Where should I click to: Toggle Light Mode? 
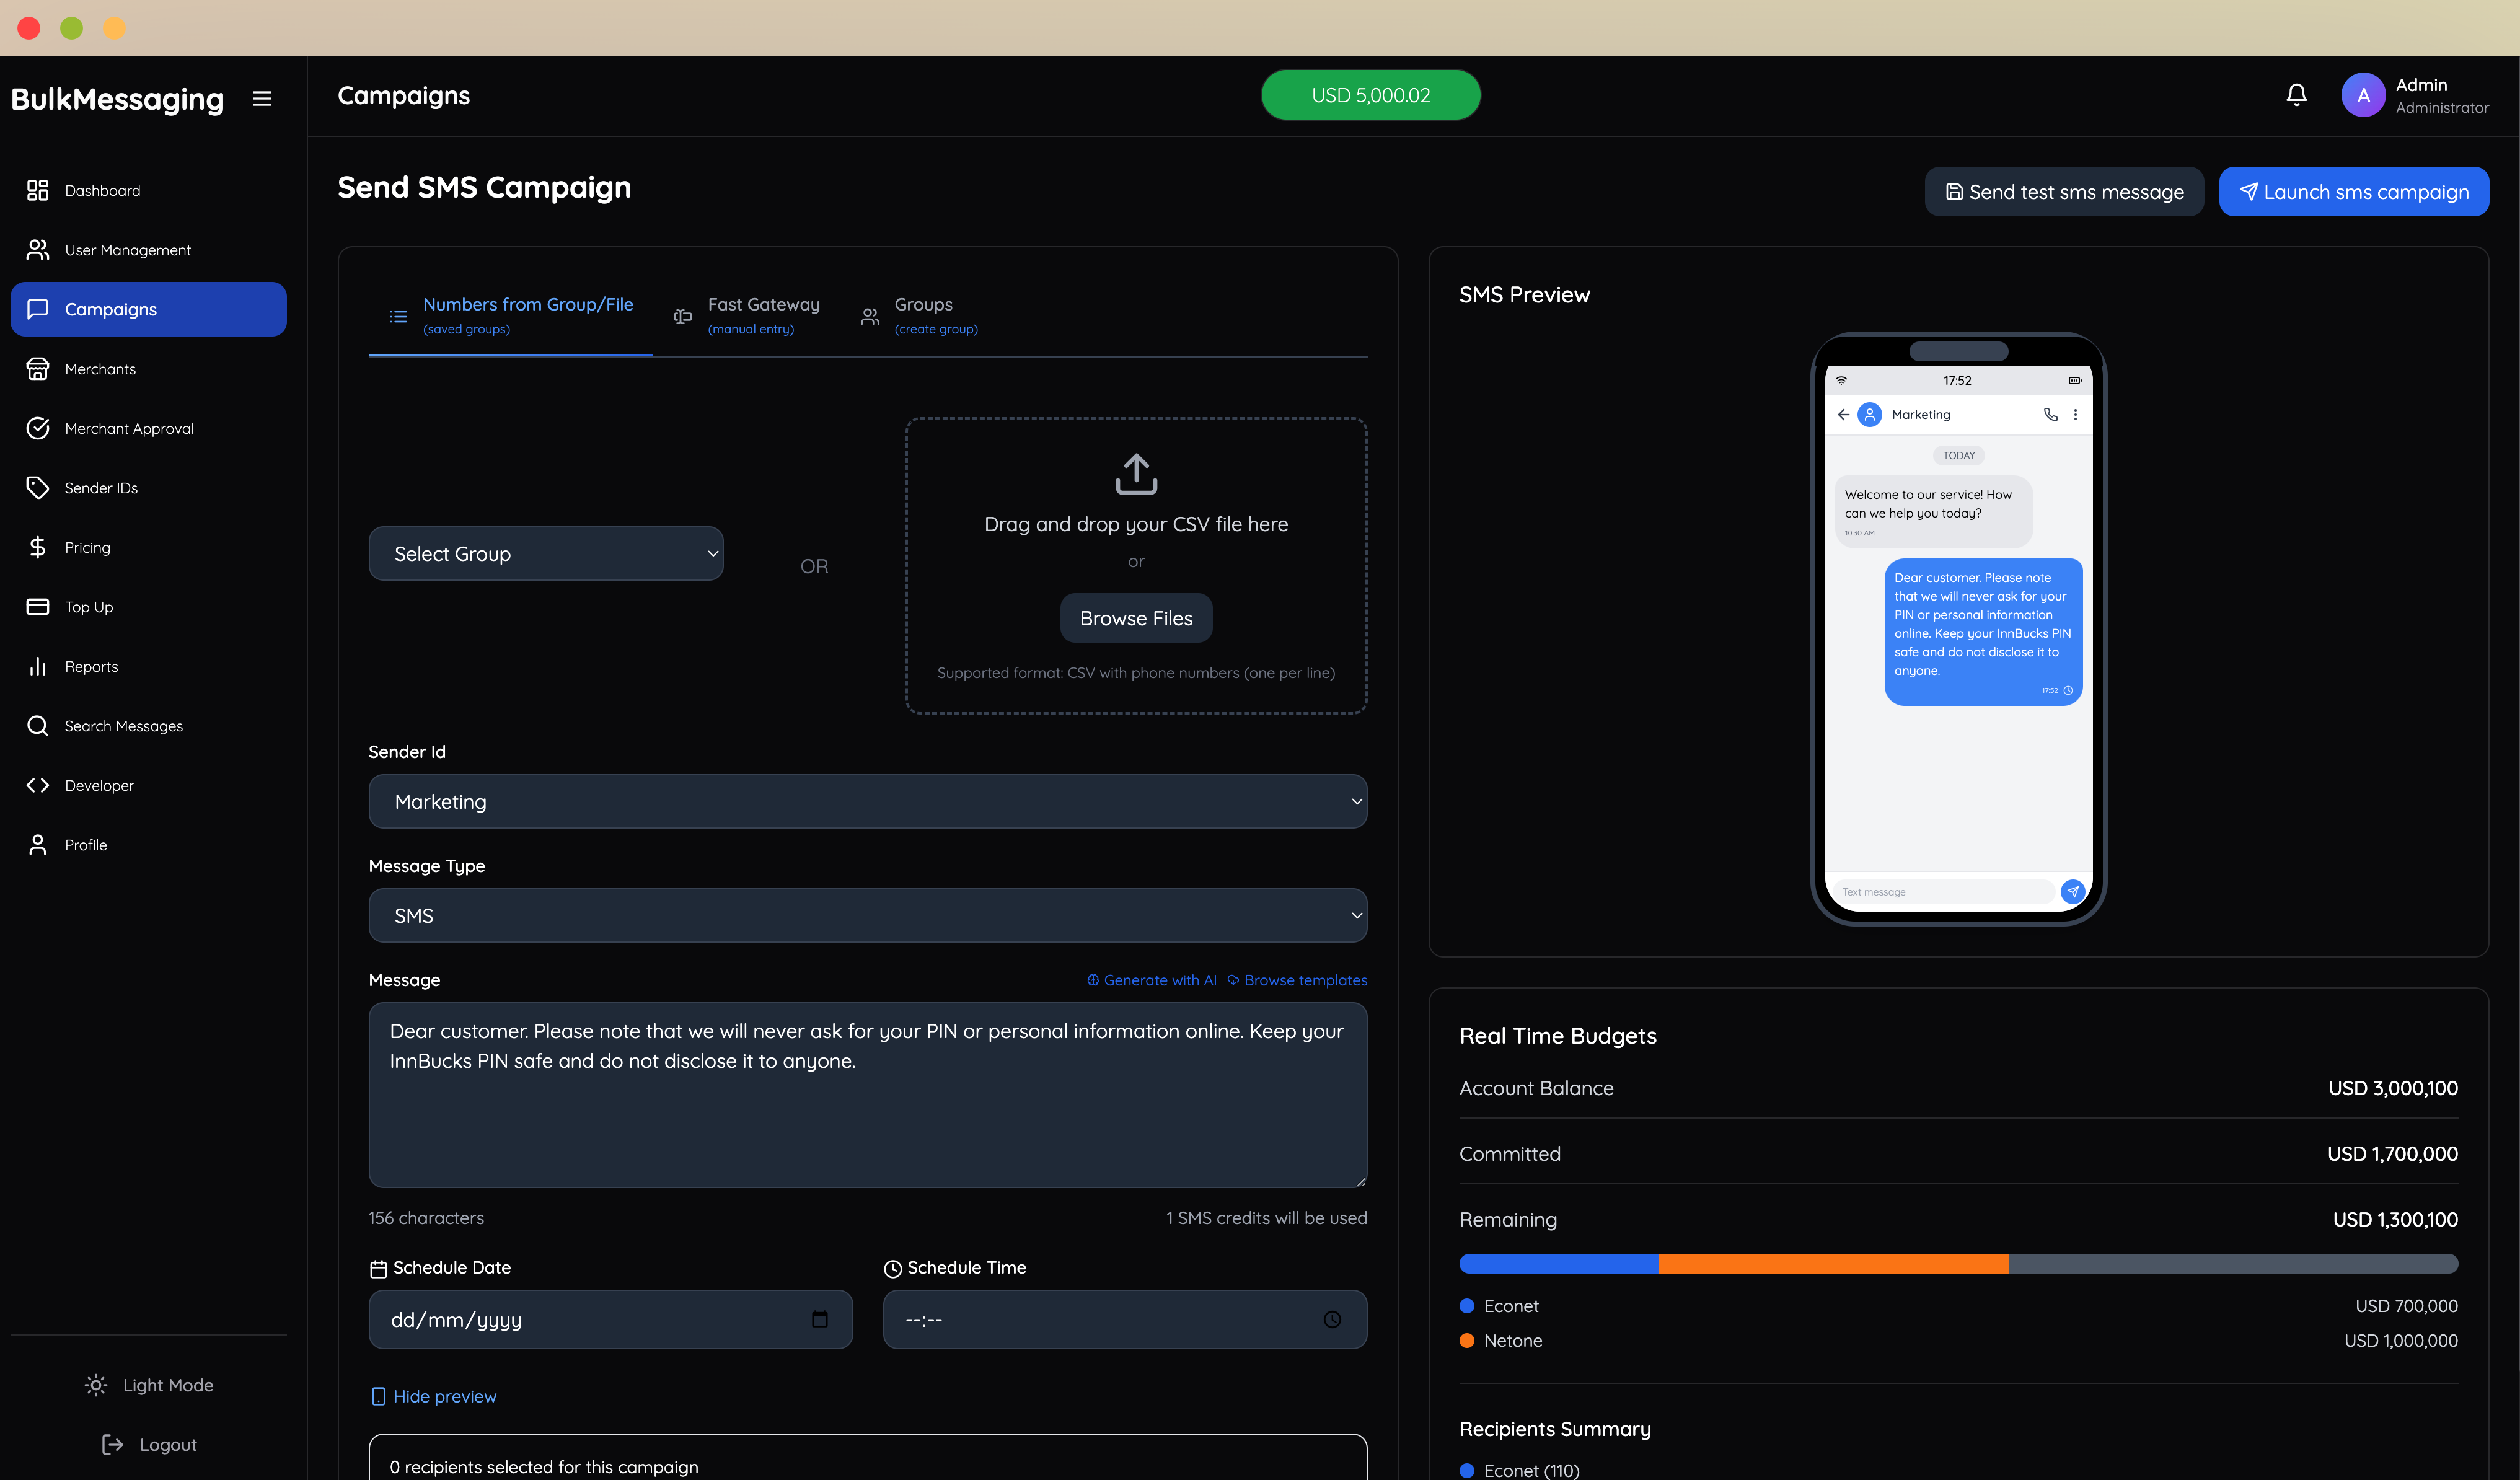pos(148,1385)
